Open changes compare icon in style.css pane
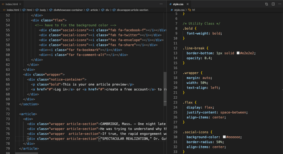 [266, 4]
